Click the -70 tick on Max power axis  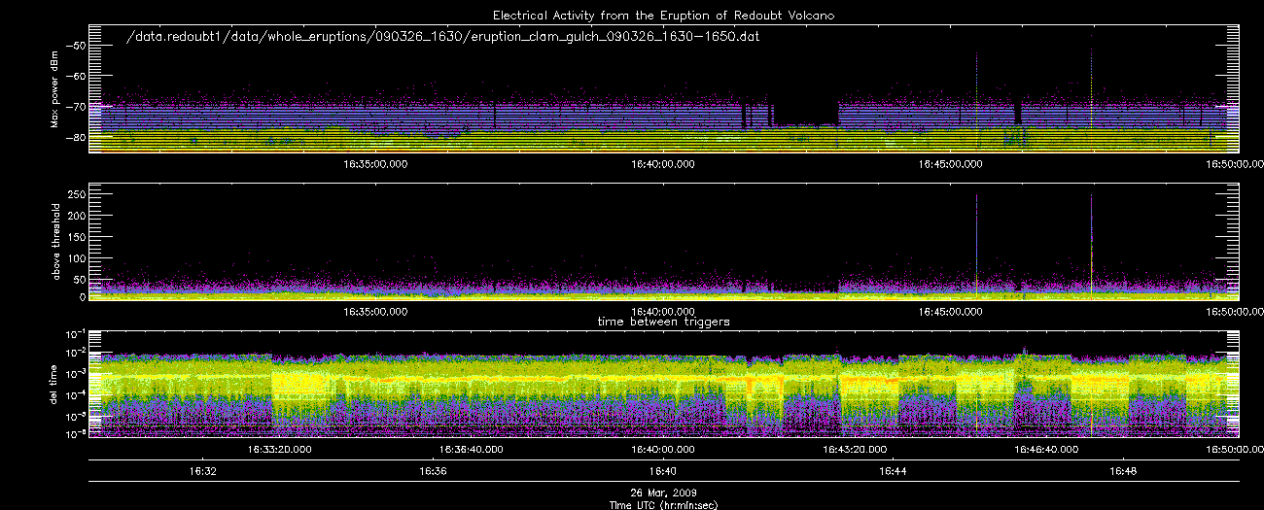(x=74, y=107)
